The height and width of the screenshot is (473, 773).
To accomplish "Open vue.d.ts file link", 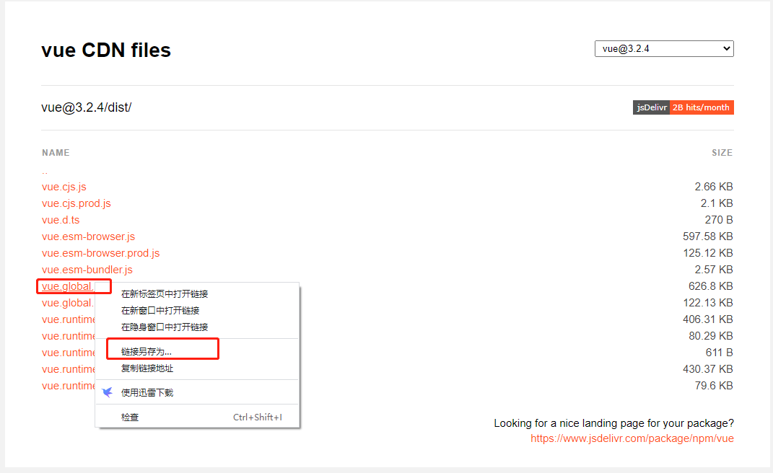I will coord(61,220).
